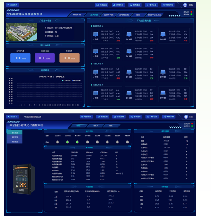
Task: Click the user avatar beside 登陆
Action: coord(185,5)
